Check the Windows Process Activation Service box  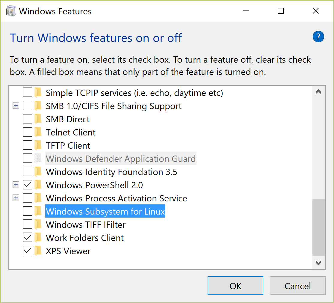[28, 198]
